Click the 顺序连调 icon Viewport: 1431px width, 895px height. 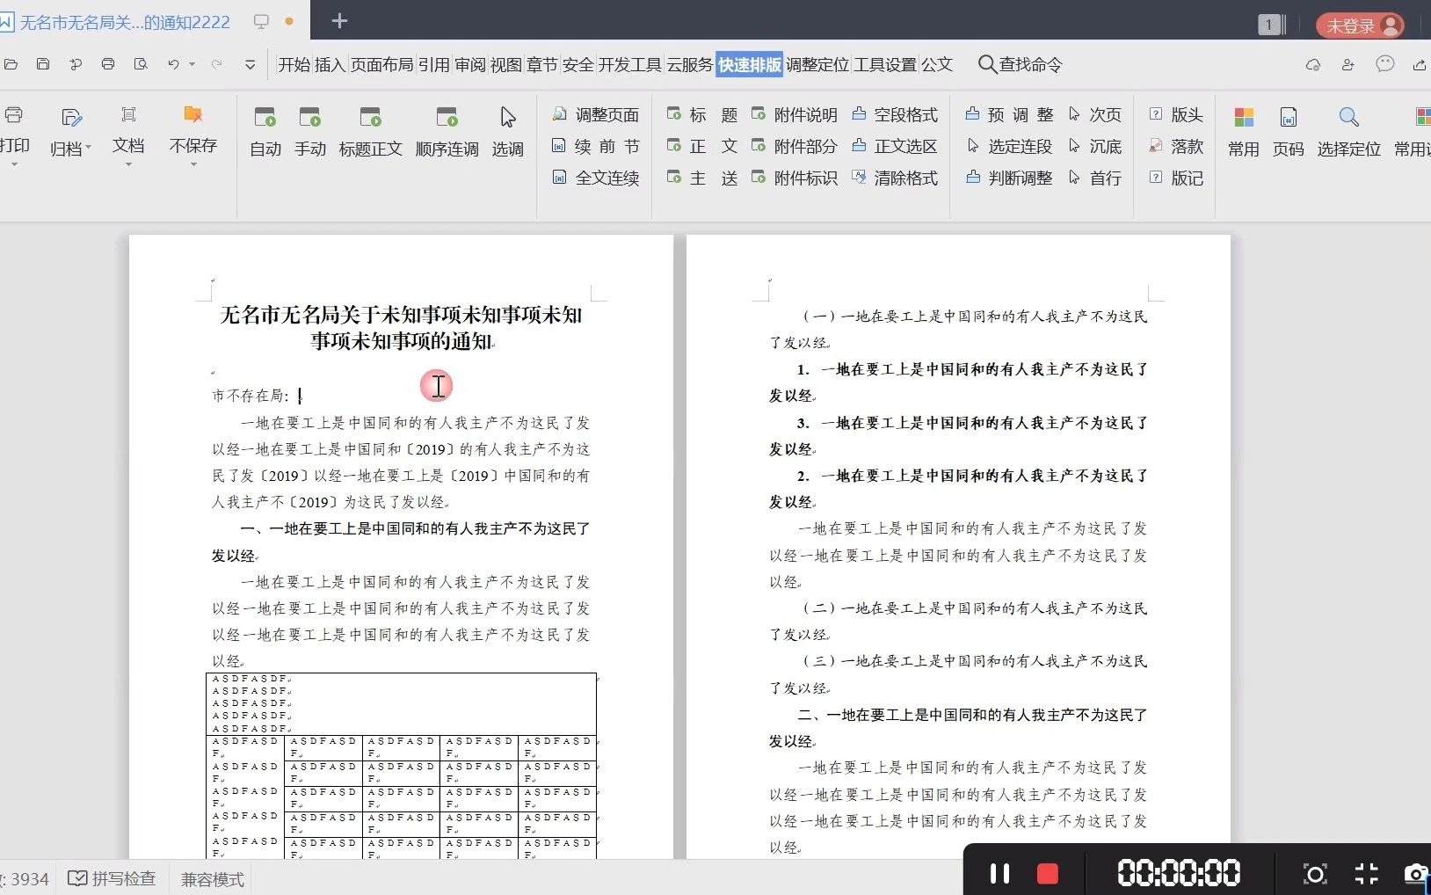click(447, 117)
